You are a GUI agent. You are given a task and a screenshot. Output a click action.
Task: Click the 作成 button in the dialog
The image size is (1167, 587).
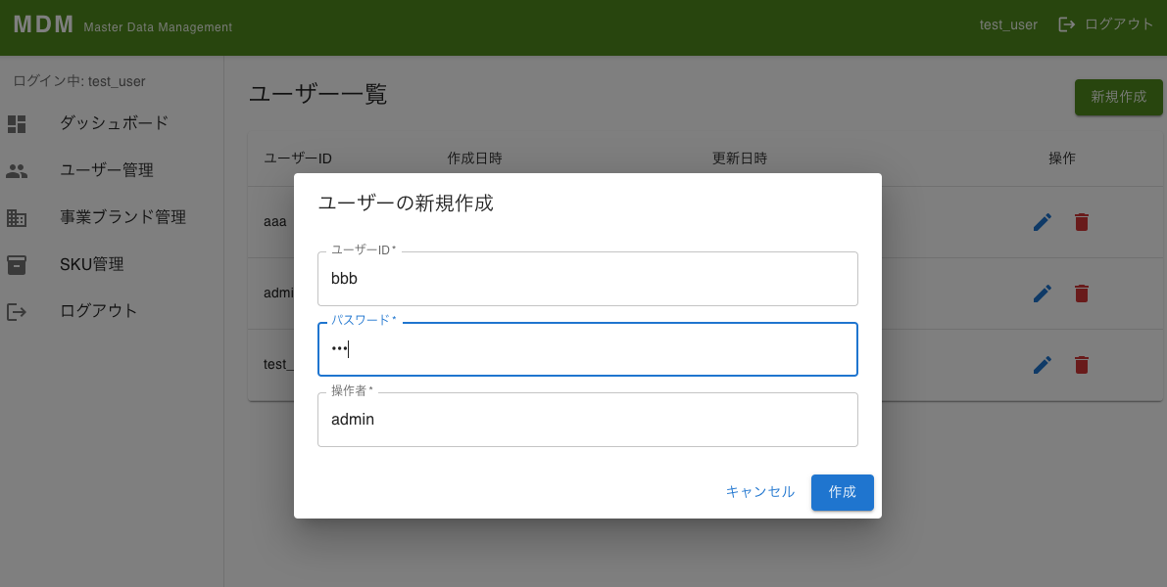[x=843, y=493]
